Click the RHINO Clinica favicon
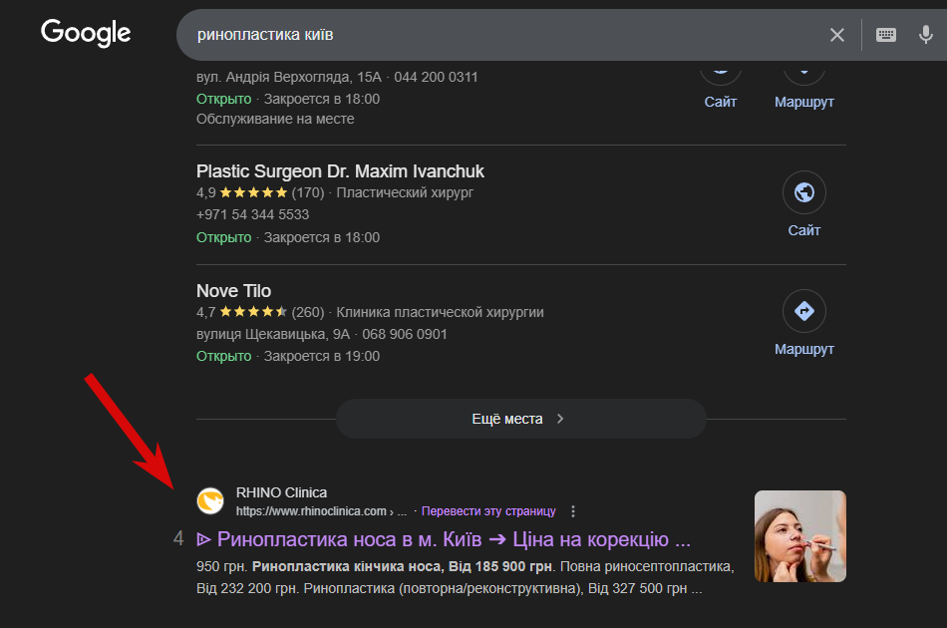947x628 pixels. click(x=210, y=500)
